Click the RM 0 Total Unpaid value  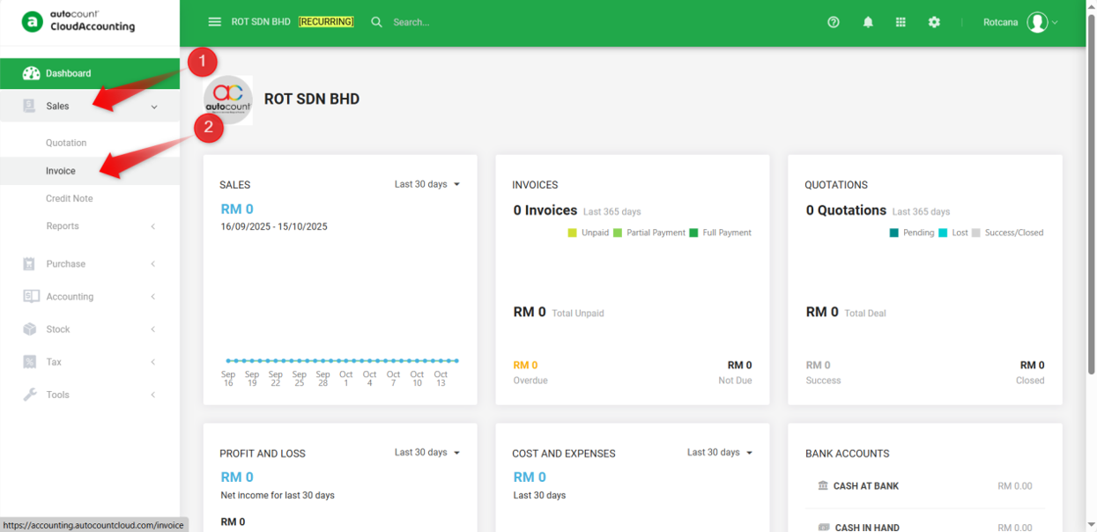(x=530, y=312)
